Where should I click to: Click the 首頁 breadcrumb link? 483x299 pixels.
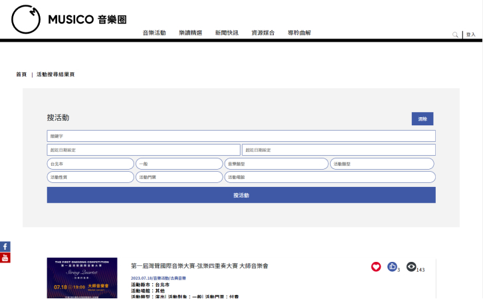pos(22,75)
